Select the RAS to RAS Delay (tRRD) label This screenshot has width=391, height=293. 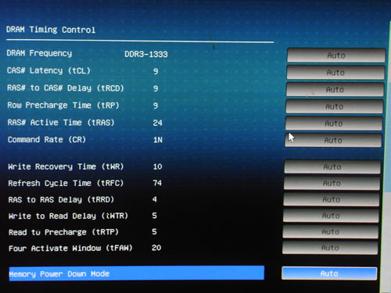coord(61,199)
